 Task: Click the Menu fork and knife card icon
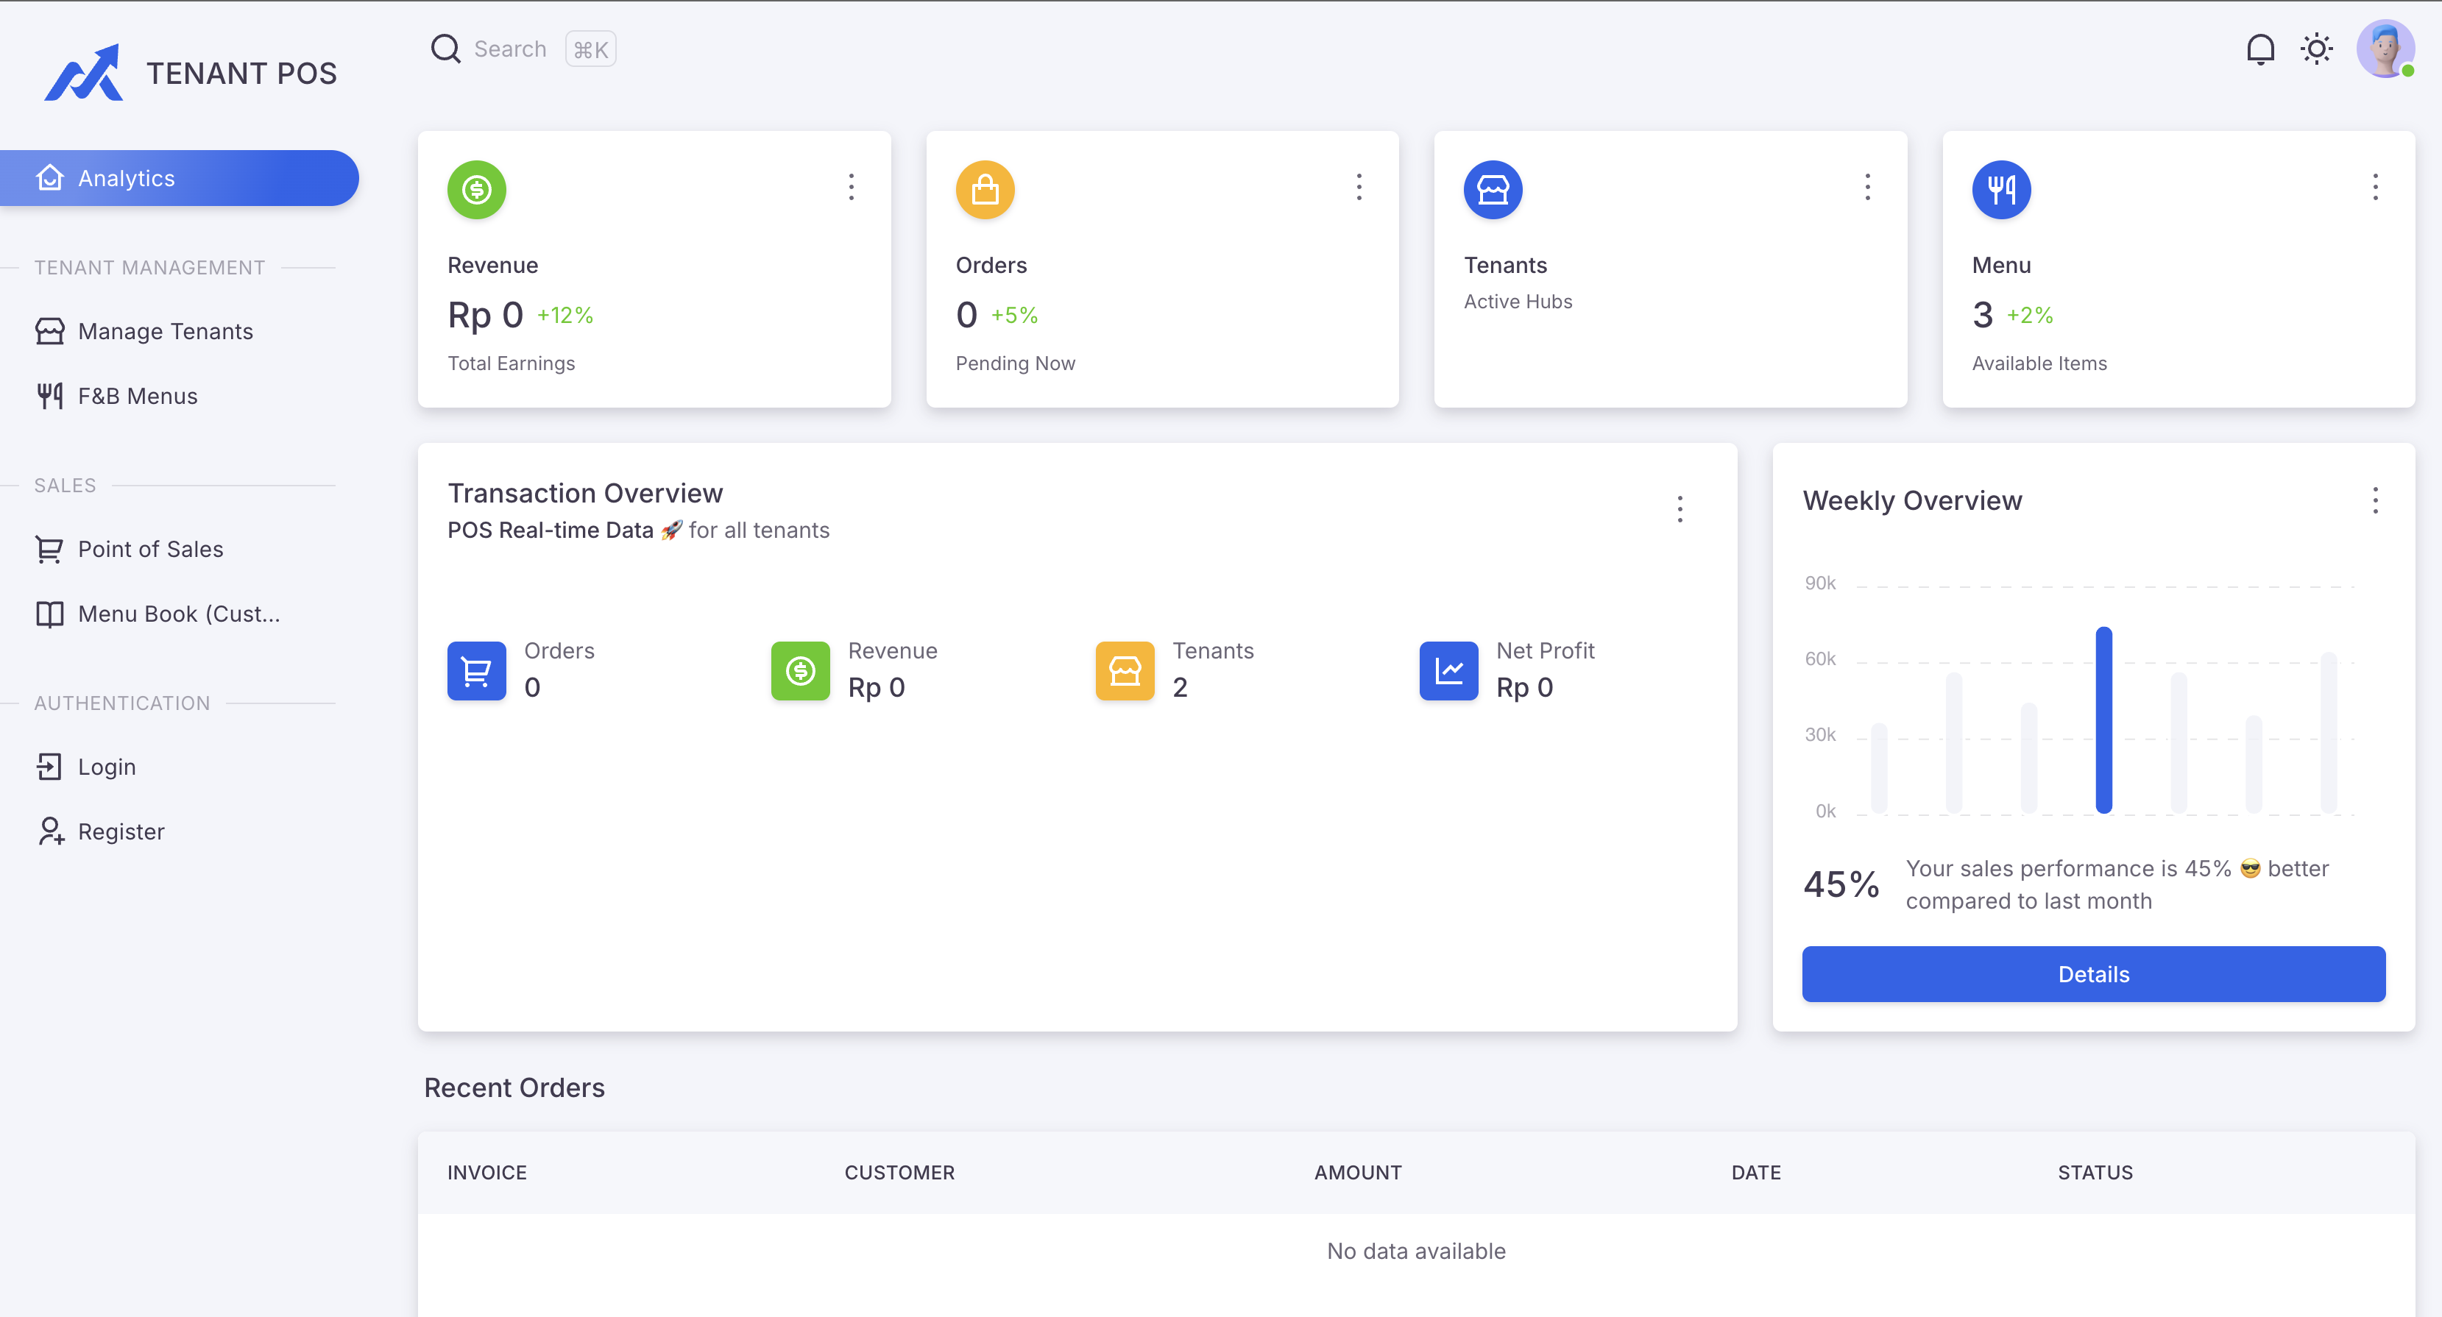[2001, 190]
